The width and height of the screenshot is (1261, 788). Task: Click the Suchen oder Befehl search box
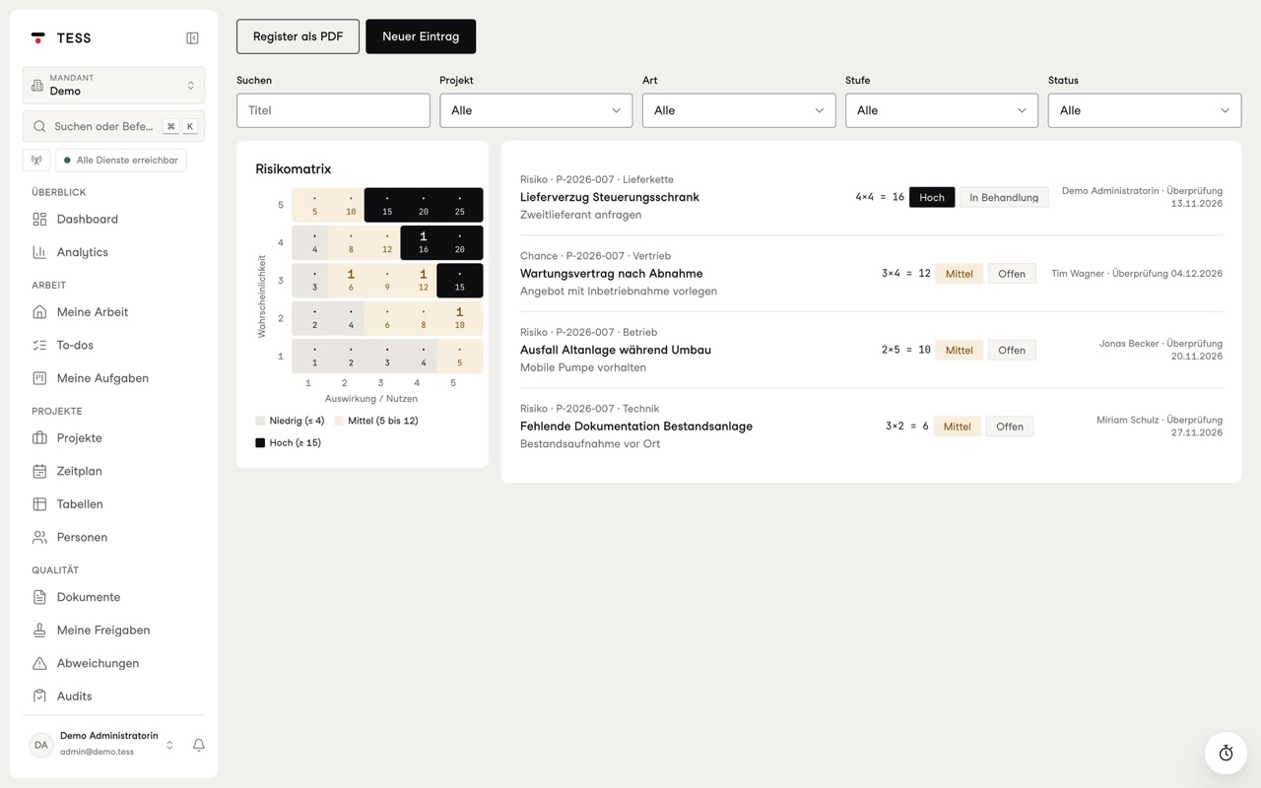click(113, 126)
